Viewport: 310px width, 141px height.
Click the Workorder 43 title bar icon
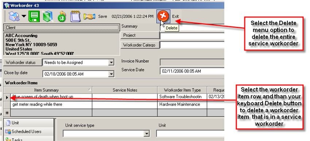tap(7, 5)
